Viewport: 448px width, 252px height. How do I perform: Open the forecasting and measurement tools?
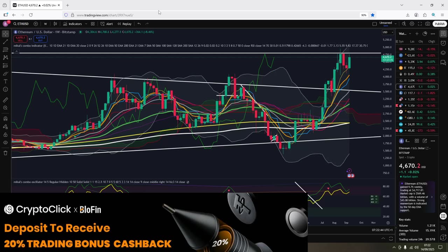[x=5, y=65]
